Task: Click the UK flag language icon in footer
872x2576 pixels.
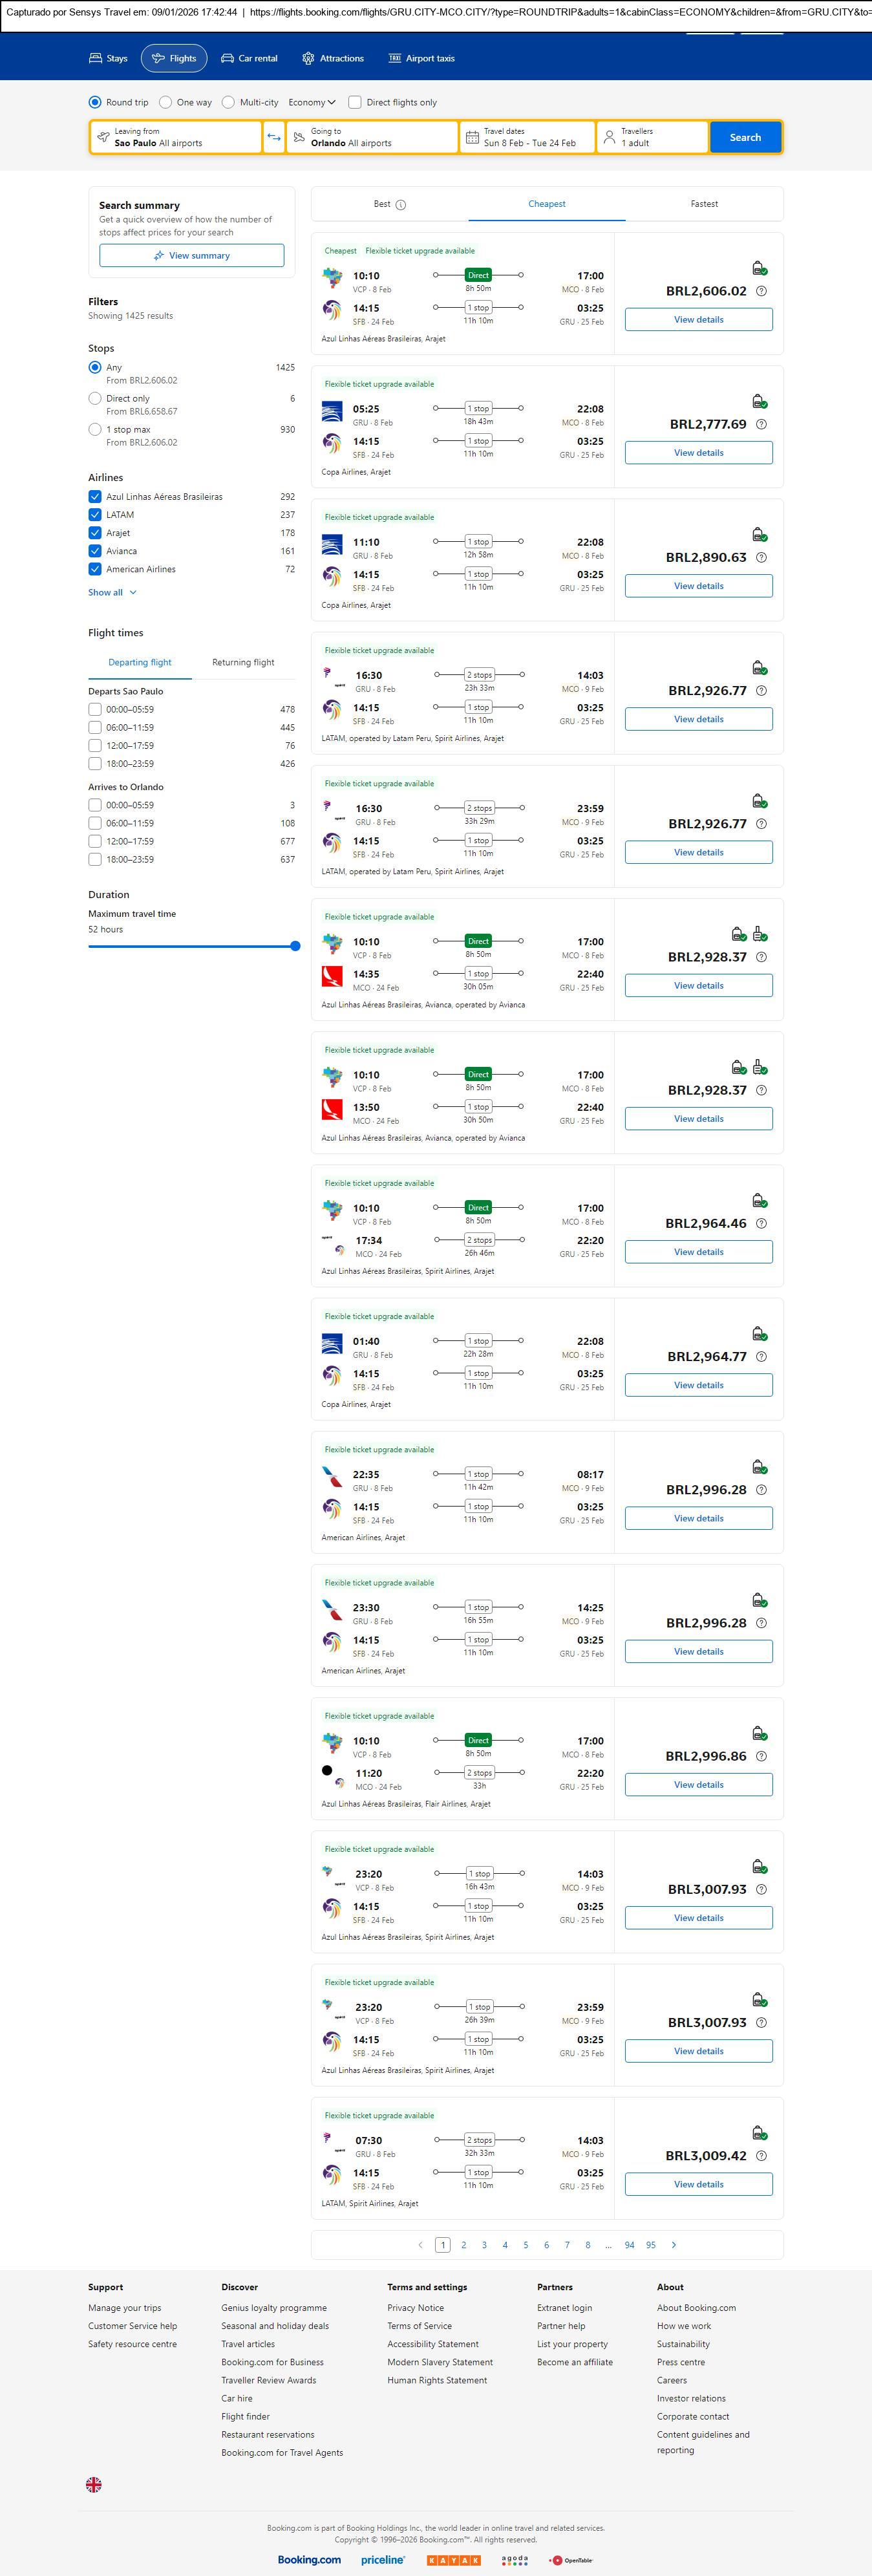Action: pos(94,2484)
